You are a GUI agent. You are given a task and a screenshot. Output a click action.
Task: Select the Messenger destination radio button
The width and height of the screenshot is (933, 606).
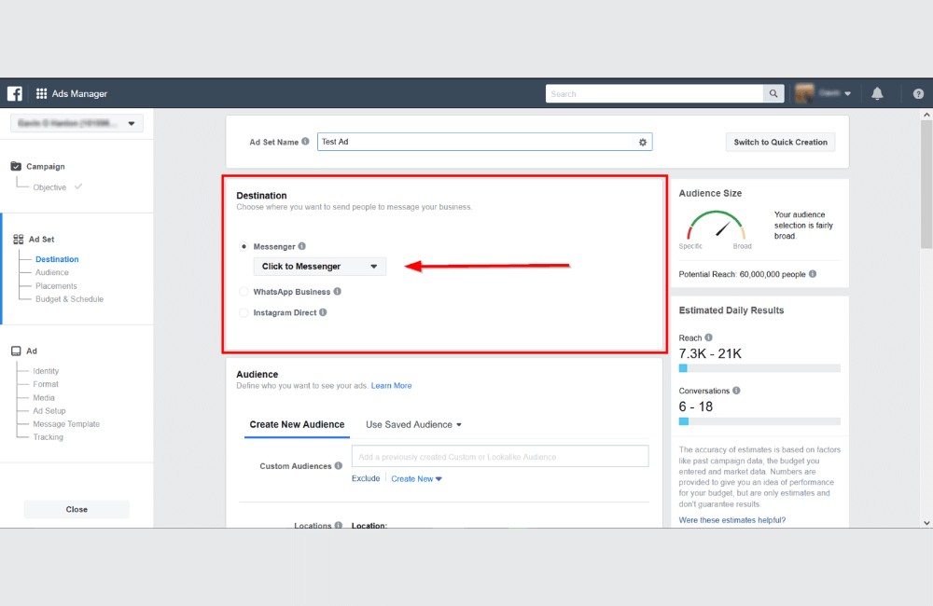point(244,247)
